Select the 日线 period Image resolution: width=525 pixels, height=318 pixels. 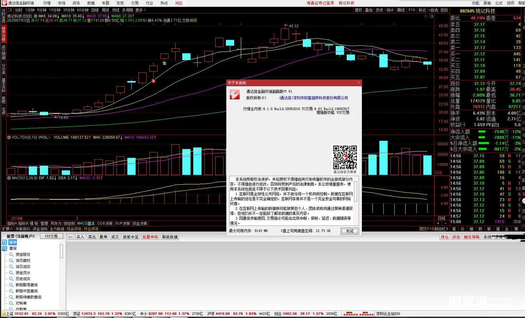[95, 10]
